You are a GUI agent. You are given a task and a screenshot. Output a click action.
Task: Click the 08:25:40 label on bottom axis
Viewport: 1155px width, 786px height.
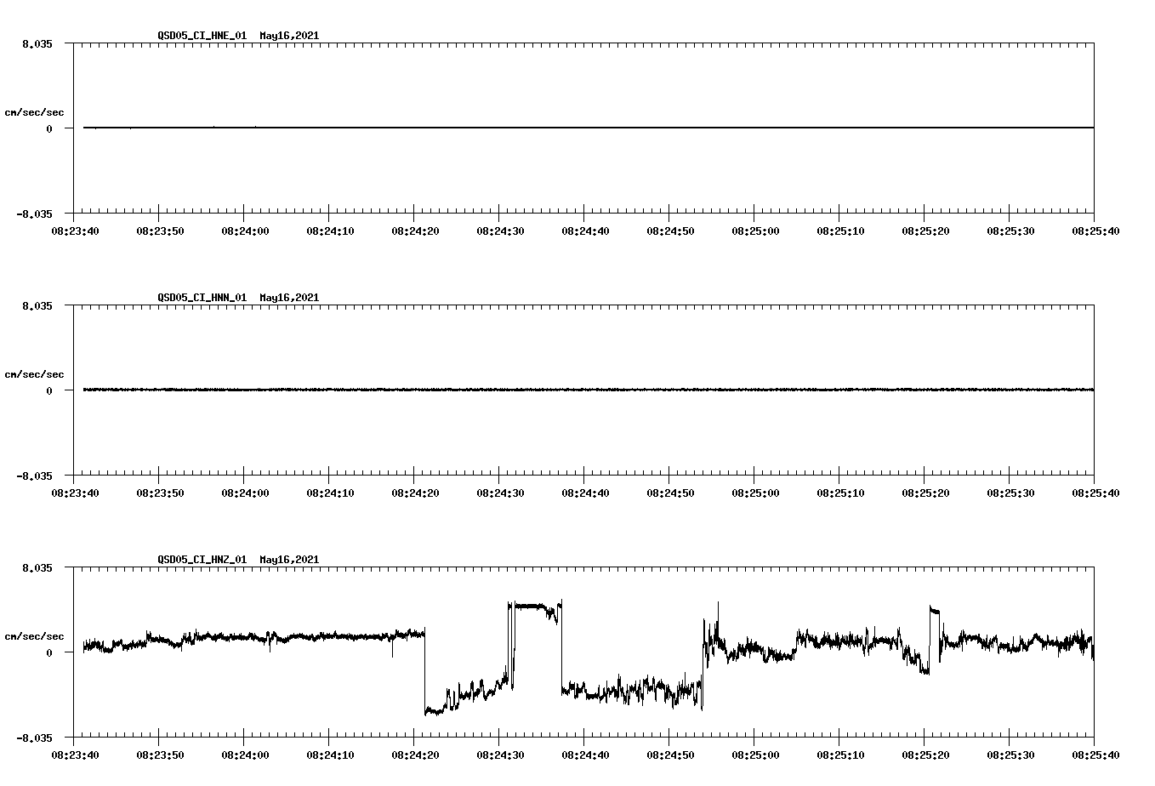tap(1097, 753)
